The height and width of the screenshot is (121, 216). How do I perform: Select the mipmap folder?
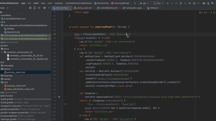coord(8,76)
